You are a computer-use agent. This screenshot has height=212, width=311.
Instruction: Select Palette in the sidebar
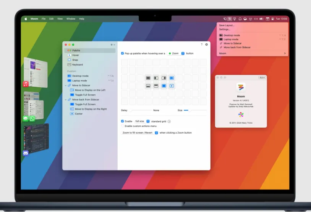point(90,50)
